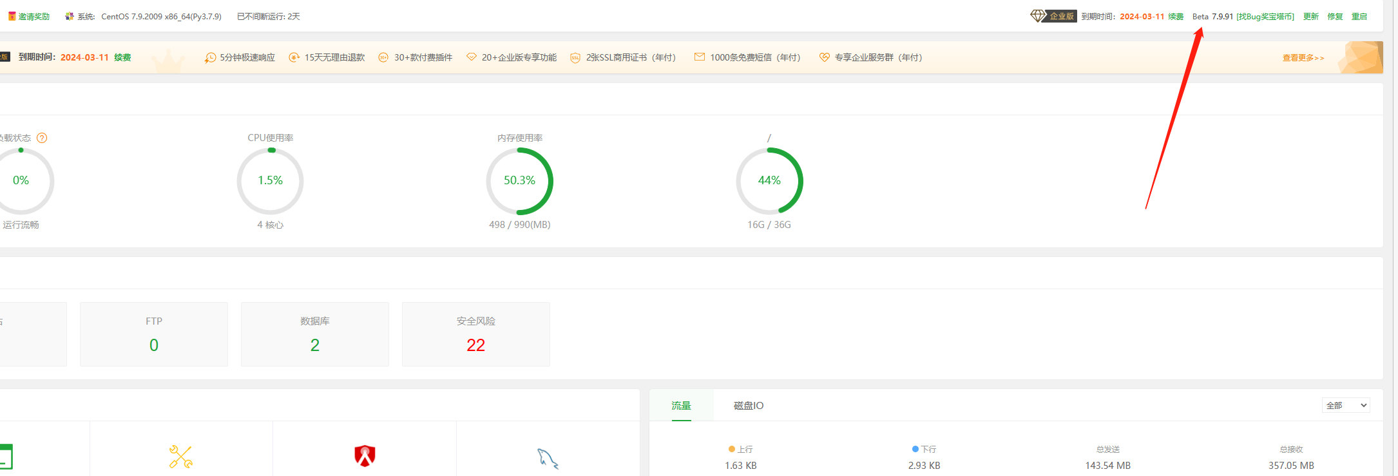Click the blue dot next to 下行

pos(915,449)
